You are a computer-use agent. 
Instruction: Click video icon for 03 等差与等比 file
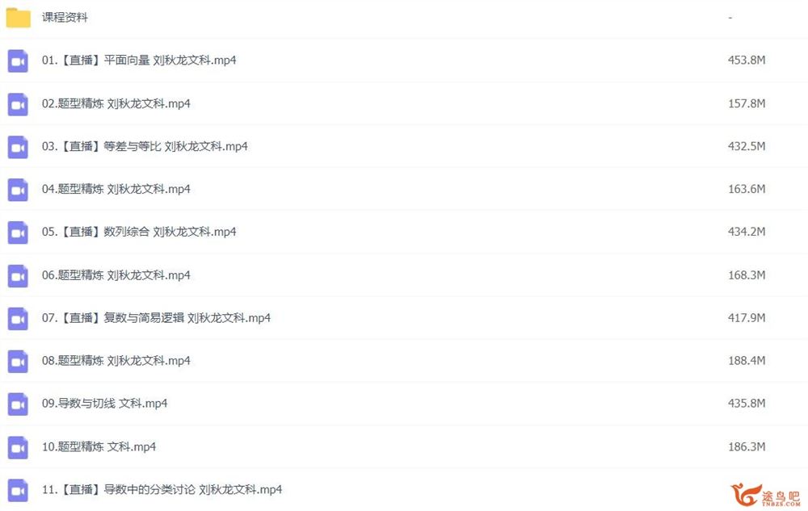18,147
